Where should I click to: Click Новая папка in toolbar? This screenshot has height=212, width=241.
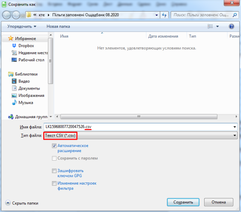pyautogui.click(x=58, y=27)
